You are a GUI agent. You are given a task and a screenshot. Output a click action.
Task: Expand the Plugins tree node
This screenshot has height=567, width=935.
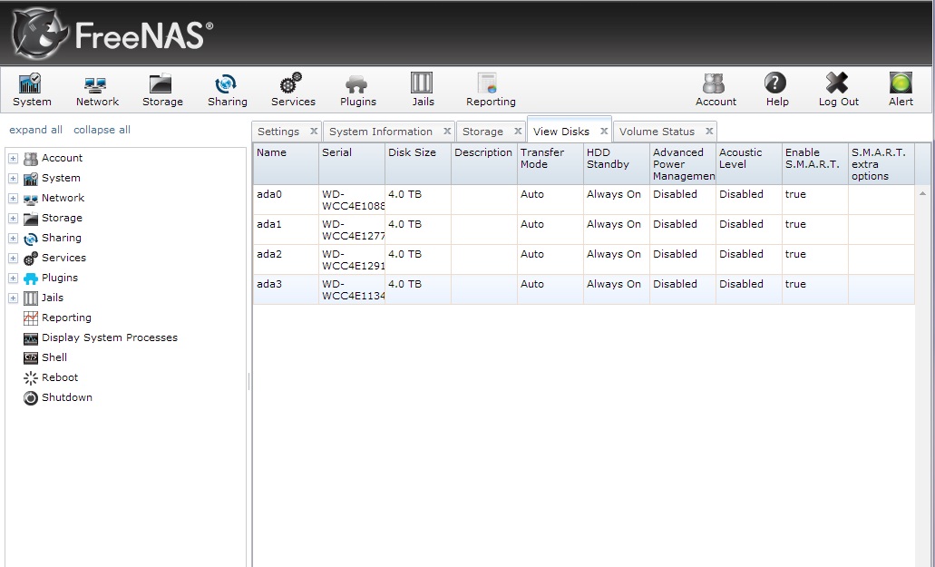tap(13, 279)
